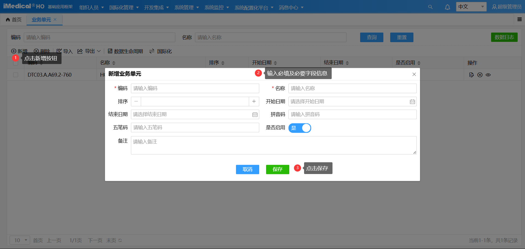The width and height of the screenshot is (525, 249).
Task: Increase 排序 with plus button
Action: [254, 102]
